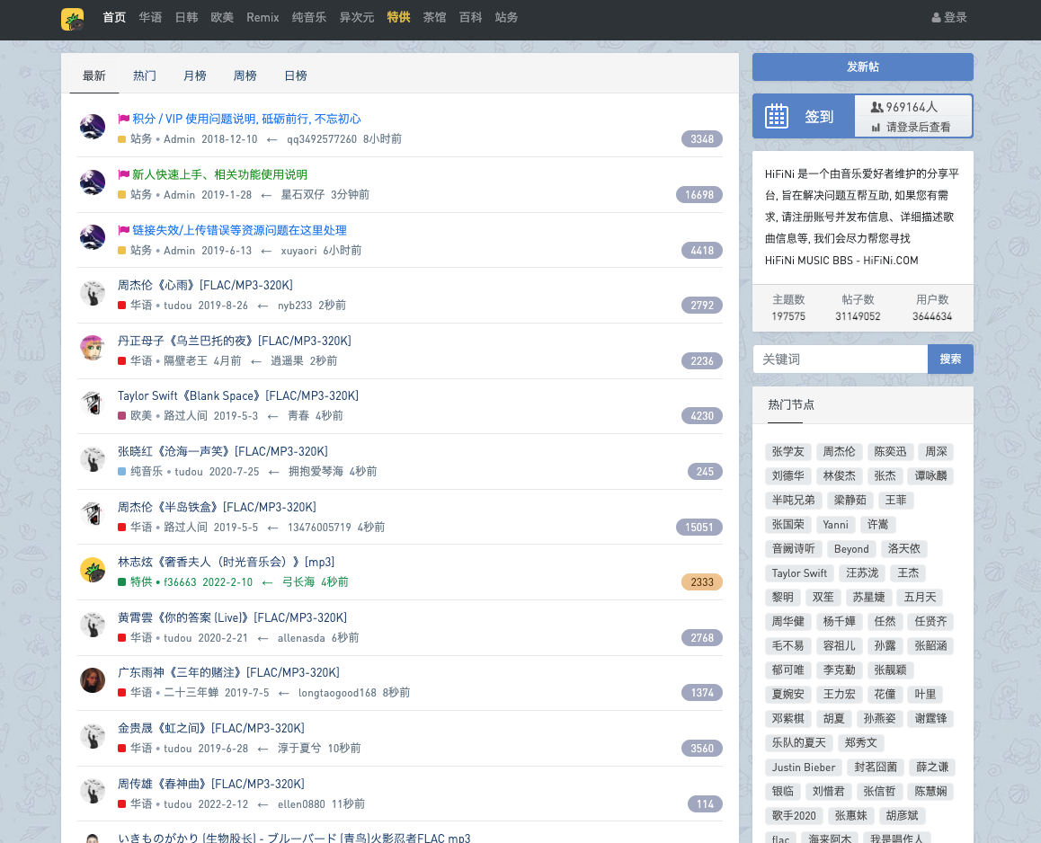Open post 链接失效/上传错误等资源问题
The width and height of the screenshot is (1041, 843).
pyautogui.click(x=240, y=230)
